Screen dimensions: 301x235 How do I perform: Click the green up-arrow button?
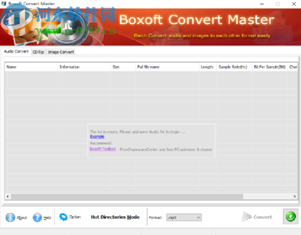click(290, 217)
